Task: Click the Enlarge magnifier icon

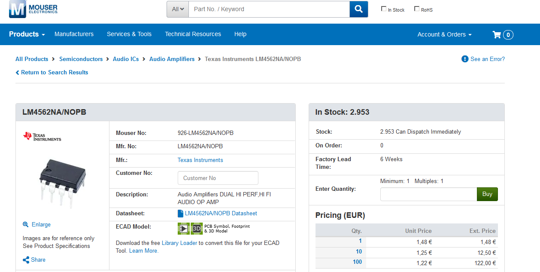Action: pos(26,224)
